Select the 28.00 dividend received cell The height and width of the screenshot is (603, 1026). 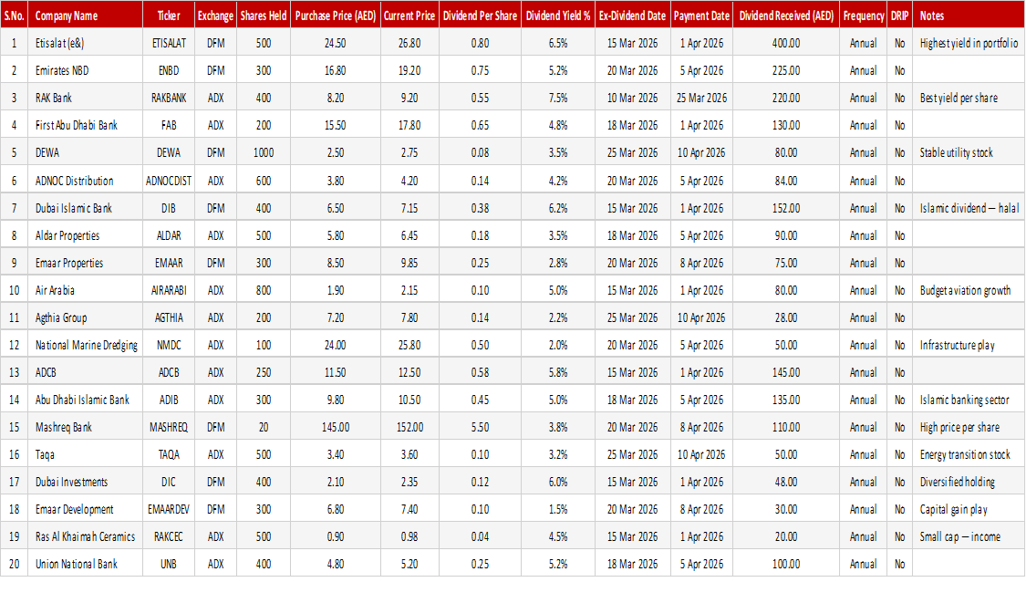[x=786, y=317]
